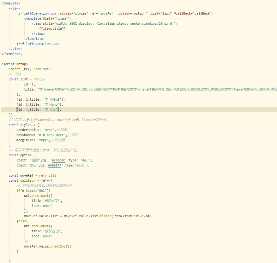Click the const option = [ declaration
This screenshot has height=263, width=277.
coord(24,155)
